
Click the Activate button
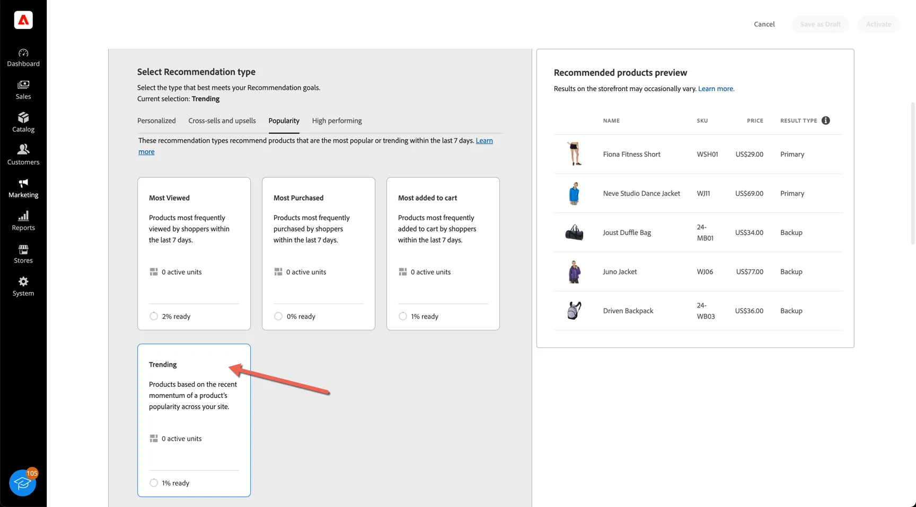(x=878, y=24)
